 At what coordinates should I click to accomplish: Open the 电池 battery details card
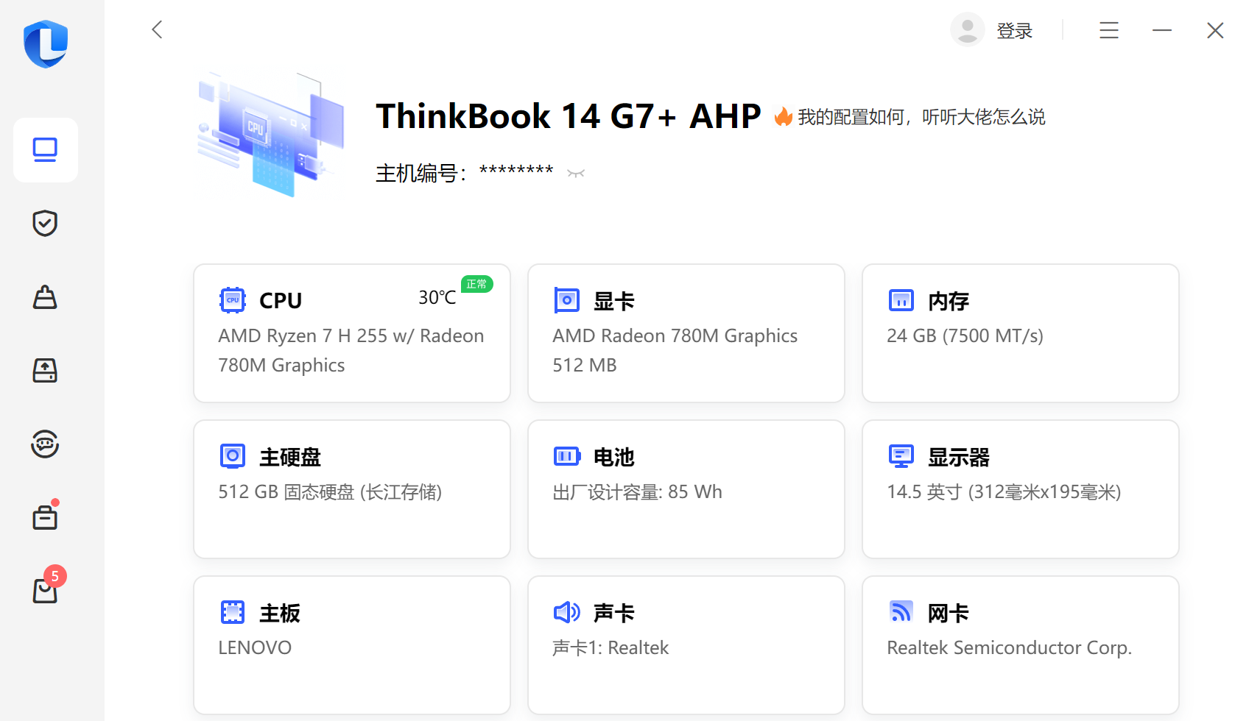point(686,489)
